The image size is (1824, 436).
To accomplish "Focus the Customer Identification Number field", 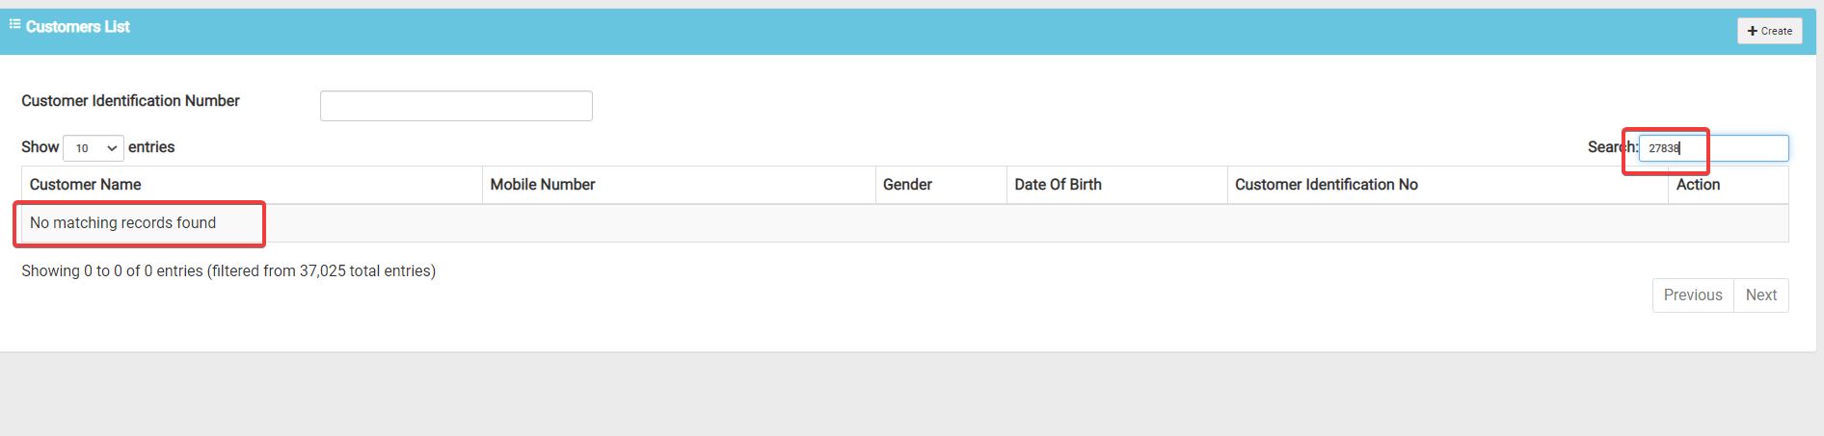I will point(456,106).
